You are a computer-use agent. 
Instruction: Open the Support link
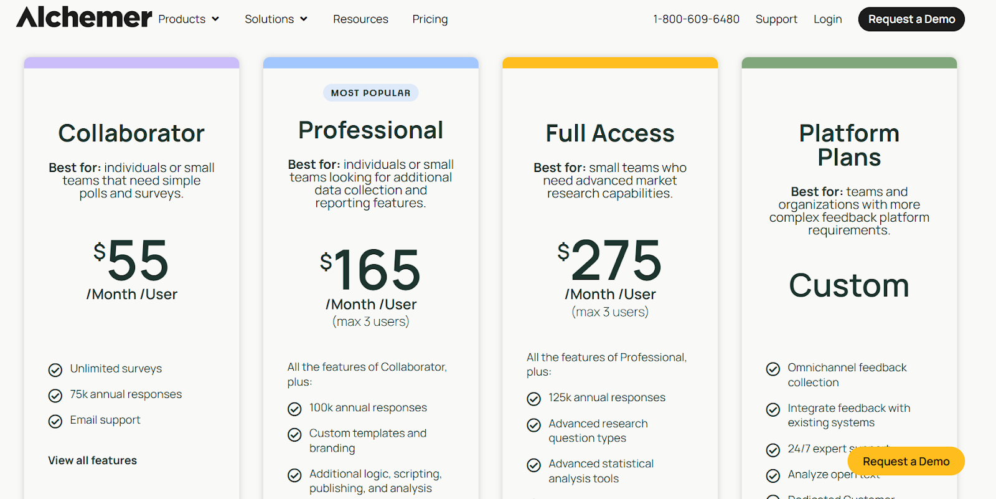pos(776,19)
